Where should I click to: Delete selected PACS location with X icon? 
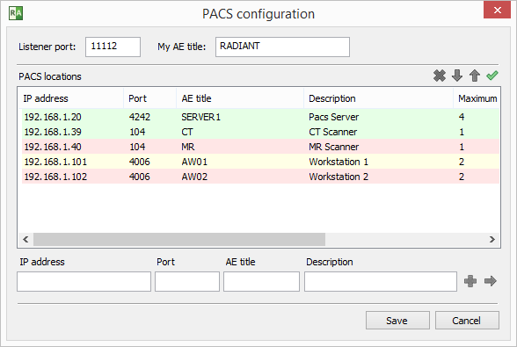pyautogui.click(x=440, y=76)
